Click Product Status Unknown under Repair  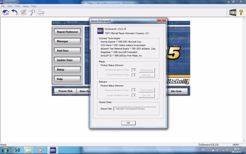(112, 65)
